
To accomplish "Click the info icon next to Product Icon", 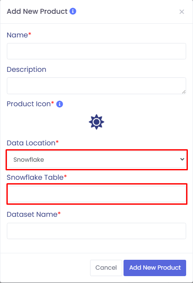I will 60,104.
